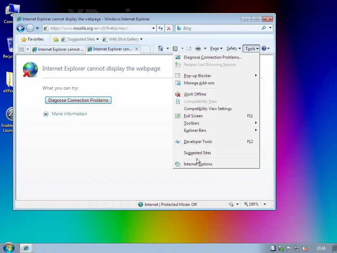Click the Quick Tabs grid icon
Image resolution: width=337 pixels, height=253 pixels.
point(21,49)
